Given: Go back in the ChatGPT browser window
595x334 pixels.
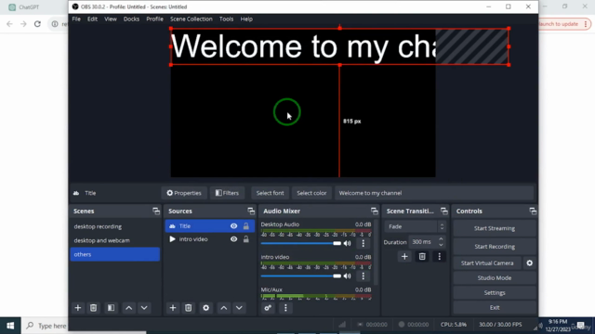Looking at the screenshot, I should click(9, 24).
